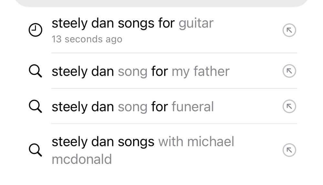Tap magnifier icon next to 'song for my father'
The image size is (323, 185).
(35, 71)
